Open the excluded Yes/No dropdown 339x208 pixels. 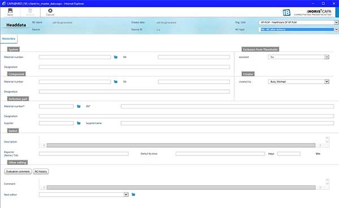[327, 57]
